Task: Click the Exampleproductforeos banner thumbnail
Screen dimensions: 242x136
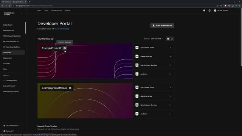Action: pyautogui.click(x=85, y=101)
